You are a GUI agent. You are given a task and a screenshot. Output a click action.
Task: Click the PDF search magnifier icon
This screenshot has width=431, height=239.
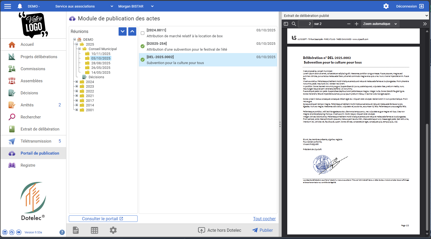pyautogui.click(x=294, y=24)
